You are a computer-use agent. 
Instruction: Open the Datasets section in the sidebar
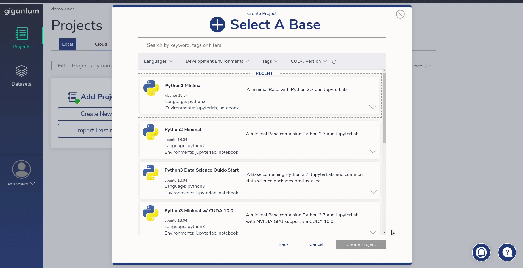click(22, 75)
